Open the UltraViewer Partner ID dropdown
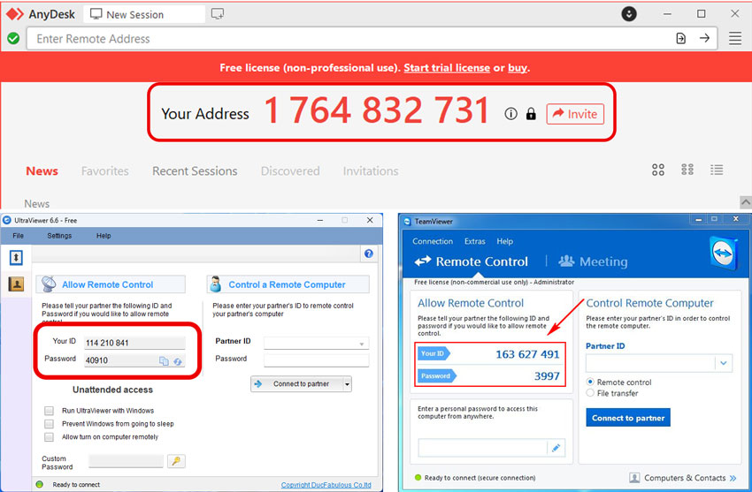 coord(361,344)
